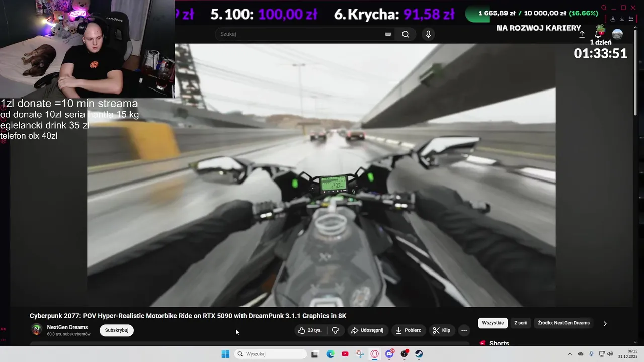The image size is (644, 362).
Task: Open Discord from the taskbar
Action: (389, 354)
